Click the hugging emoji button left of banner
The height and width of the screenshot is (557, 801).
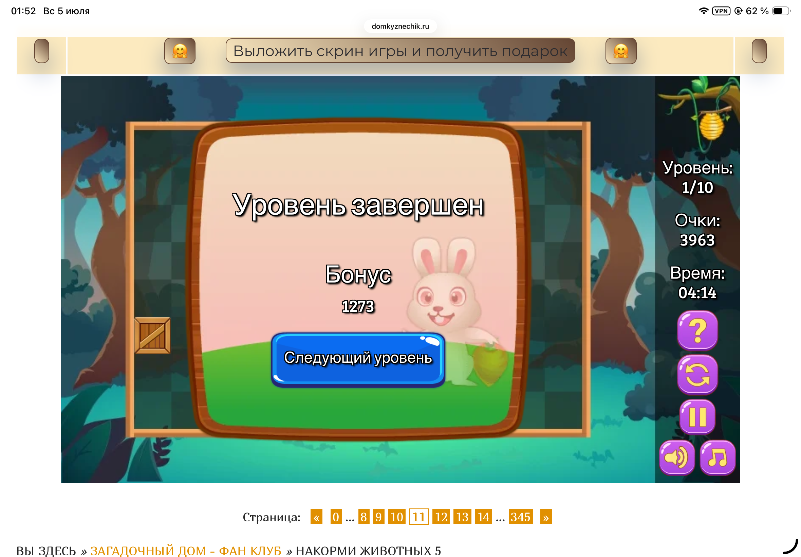(180, 51)
